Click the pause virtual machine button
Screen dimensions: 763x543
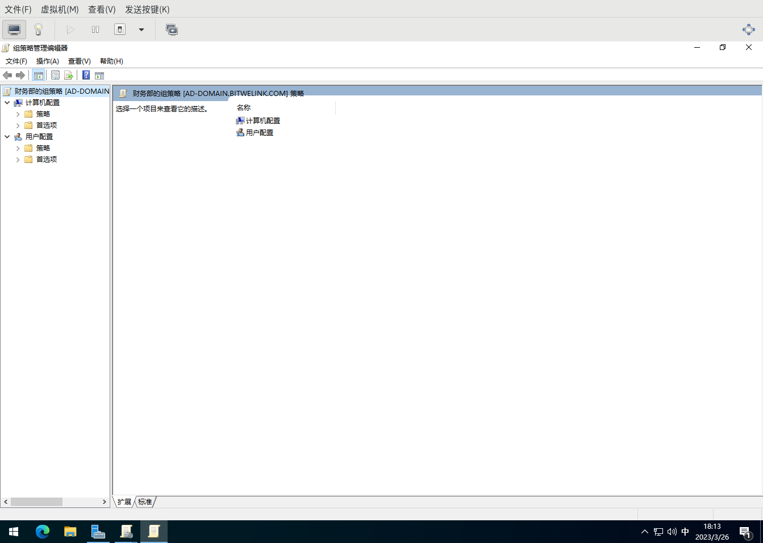(95, 30)
